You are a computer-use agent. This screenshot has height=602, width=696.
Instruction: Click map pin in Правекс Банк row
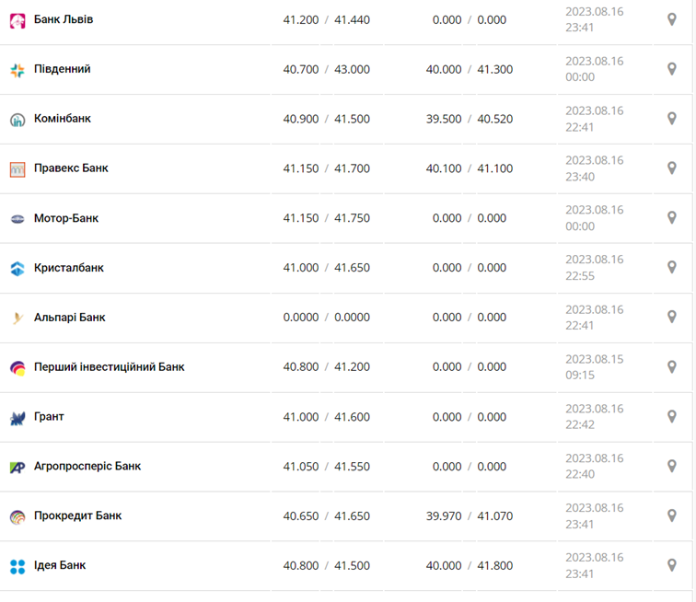click(x=672, y=168)
